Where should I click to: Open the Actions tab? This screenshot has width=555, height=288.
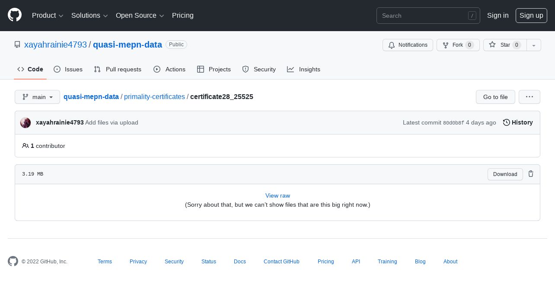point(169,69)
